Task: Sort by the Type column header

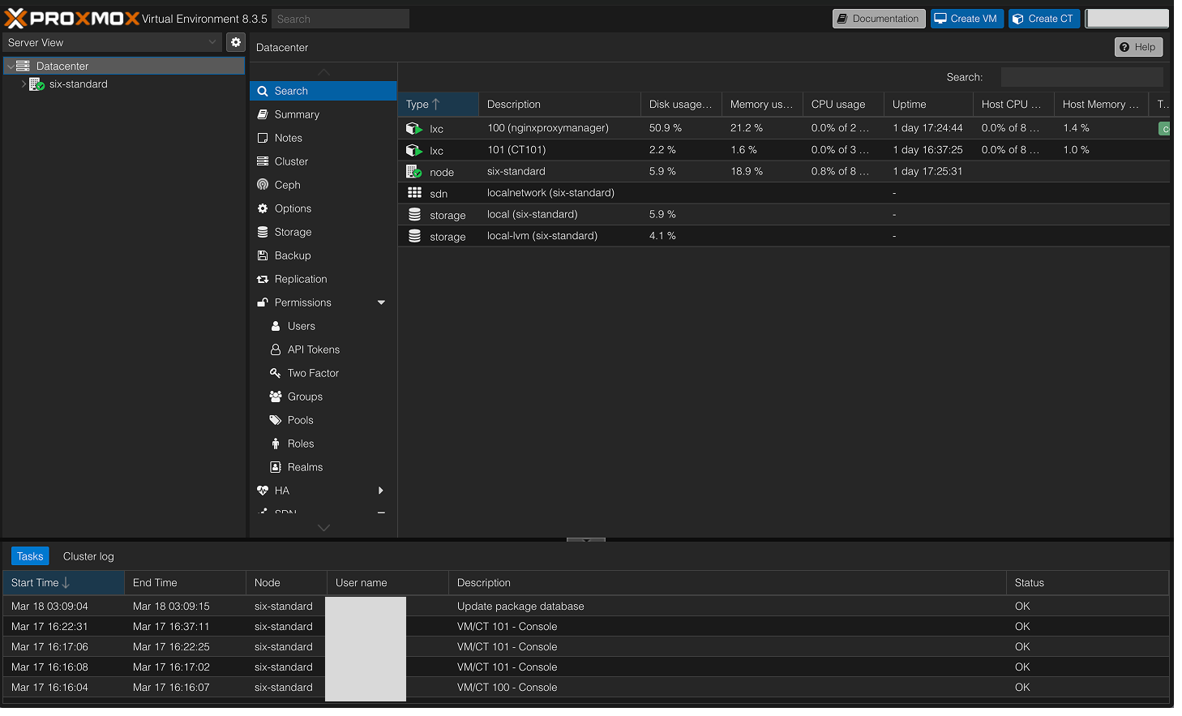Action: [438, 104]
